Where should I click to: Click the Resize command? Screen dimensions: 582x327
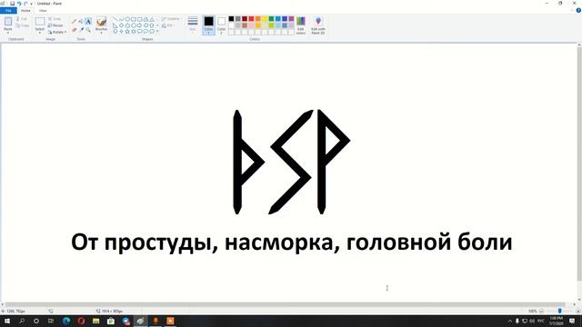pyautogui.click(x=55, y=25)
